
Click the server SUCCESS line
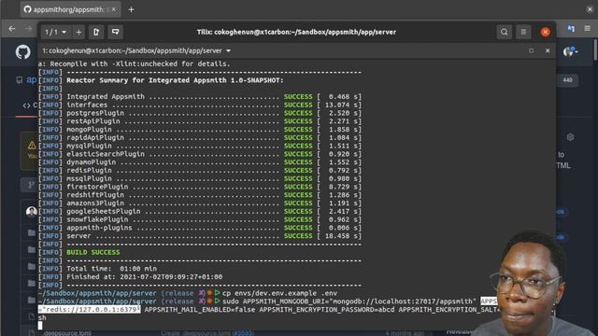pos(199,236)
